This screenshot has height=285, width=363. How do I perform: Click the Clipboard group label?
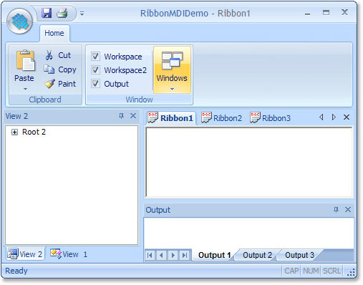point(45,100)
